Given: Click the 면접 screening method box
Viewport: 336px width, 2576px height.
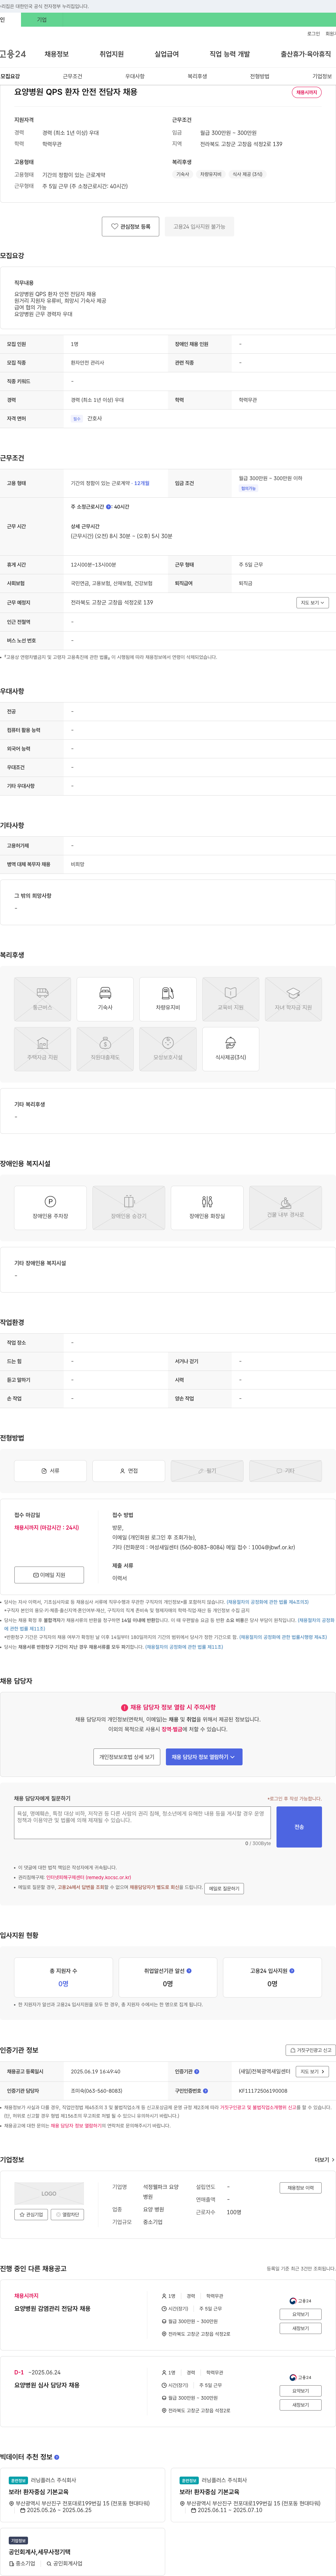Looking at the screenshot, I should coord(128,1471).
